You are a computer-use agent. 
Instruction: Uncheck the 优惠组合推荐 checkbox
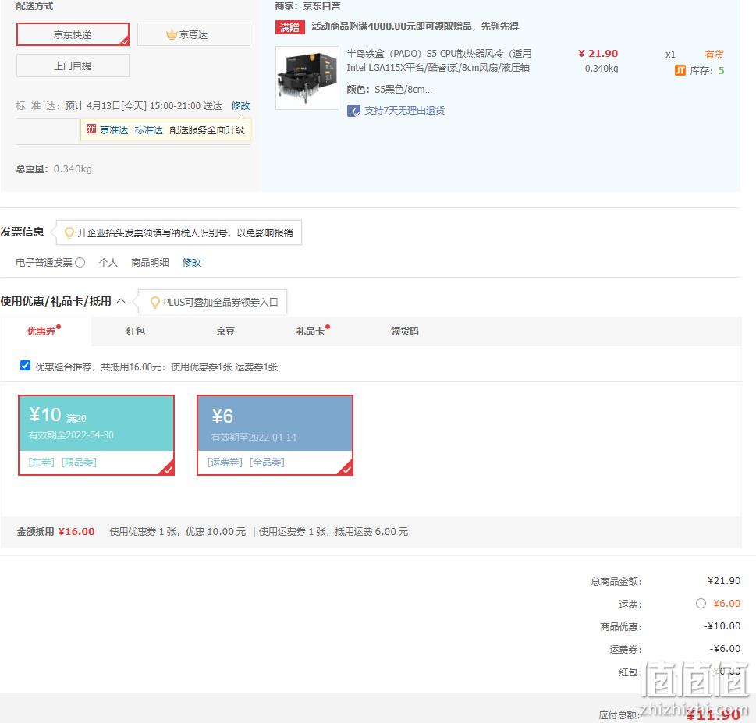pyautogui.click(x=25, y=365)
